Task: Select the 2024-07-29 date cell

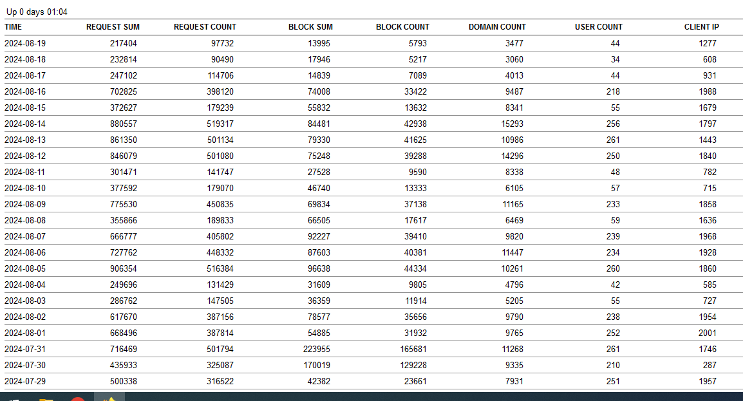Action: (25, 382)
